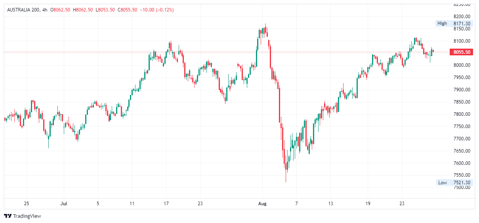Click the red change value −10.00 (−0.12%)
Image resolution: width=479 pixels, height=223 pixels.
[x=155, y=10]
